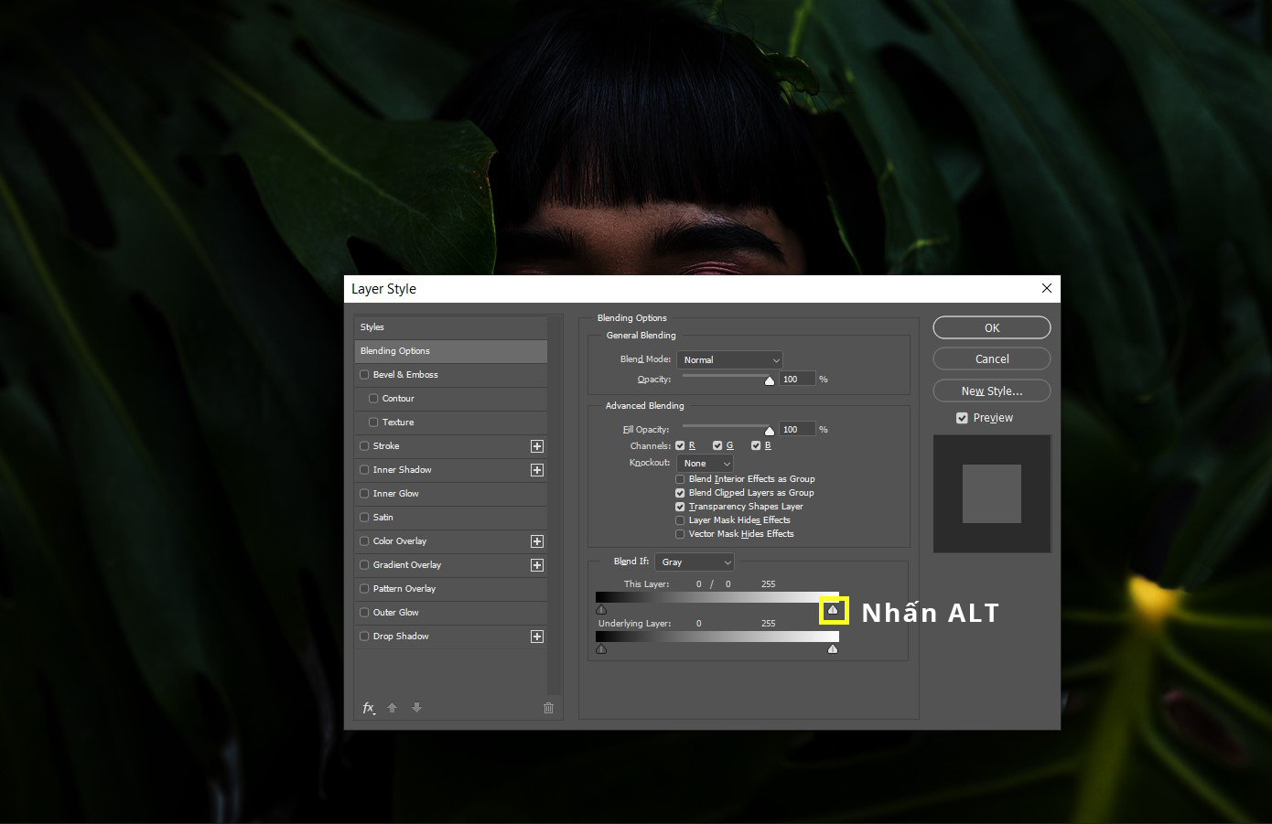The image size is (1272, 824).
Task: Enable Stroke effect checkbox
Action: pyautogui.click(x=365, y=446)
